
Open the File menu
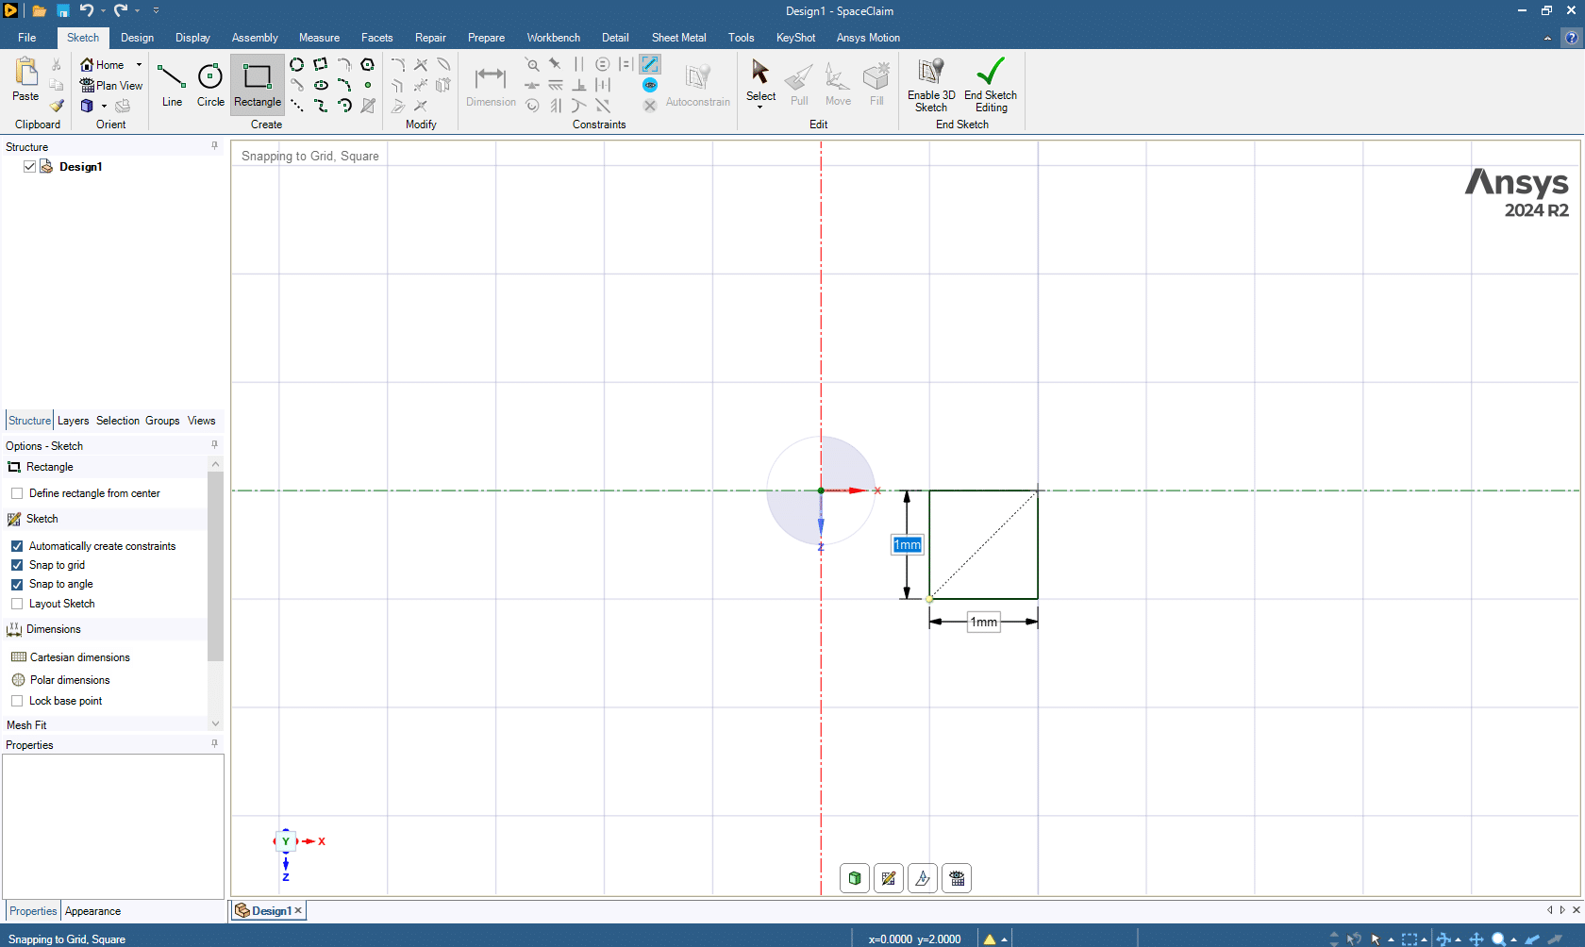[26, 38]
